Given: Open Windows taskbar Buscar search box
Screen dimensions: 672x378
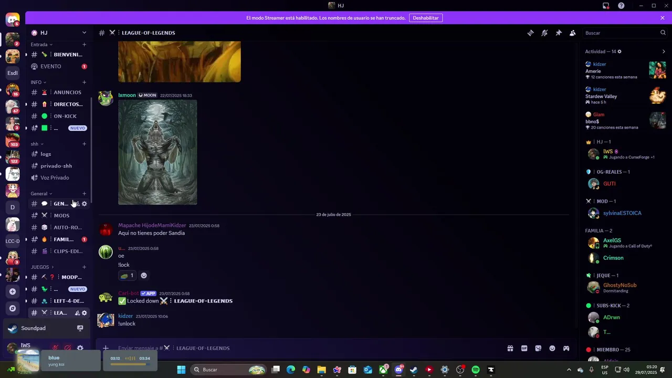Looking at the screenshot, I should (x=227, y=370).
